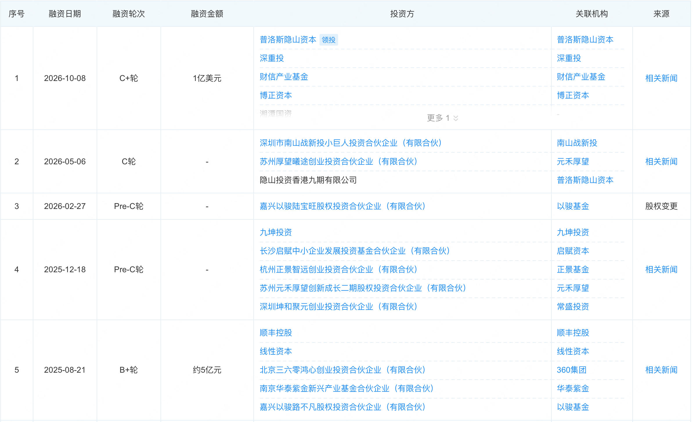Open 苏州厚望曦途创业投资合伙企业 investor link
The height and width of the screenshot is (422, 693).
(339, 161)
